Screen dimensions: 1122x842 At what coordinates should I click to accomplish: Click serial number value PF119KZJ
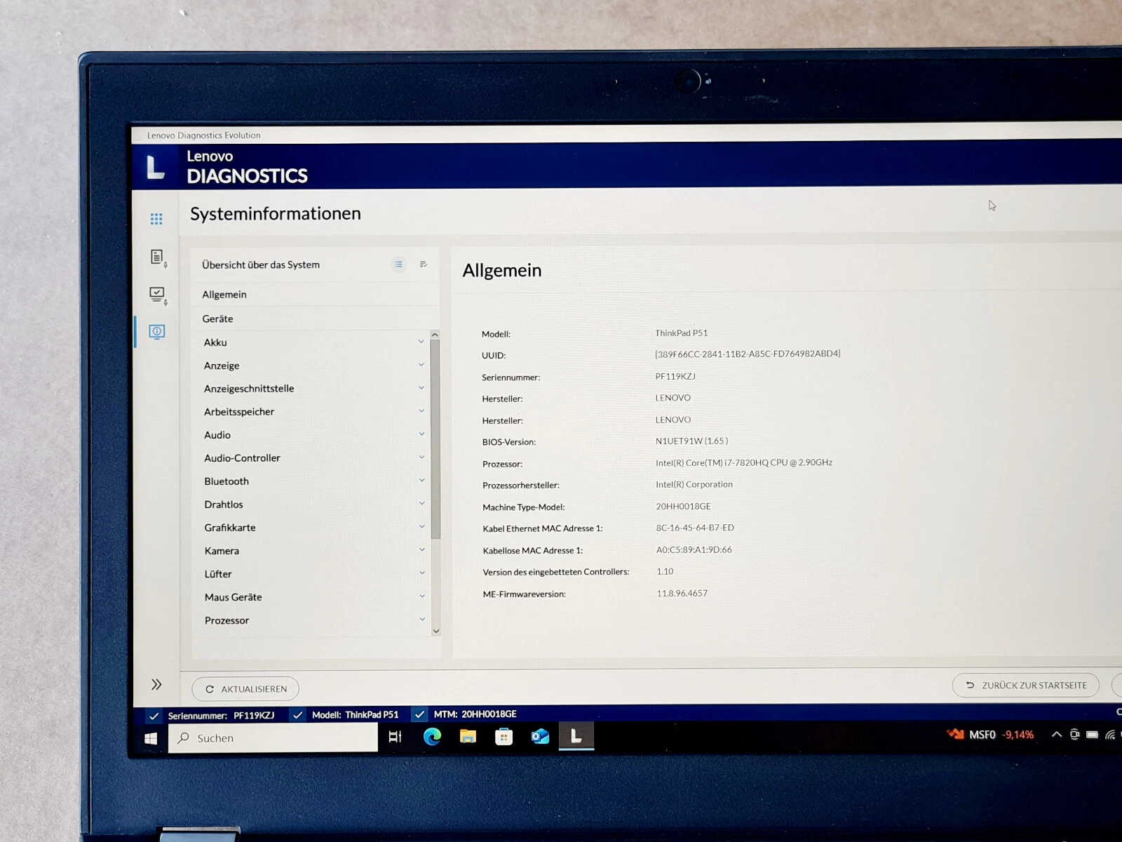[675, 376]
